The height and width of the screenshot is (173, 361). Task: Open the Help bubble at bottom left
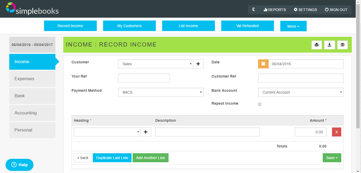[x=19, y=165]
